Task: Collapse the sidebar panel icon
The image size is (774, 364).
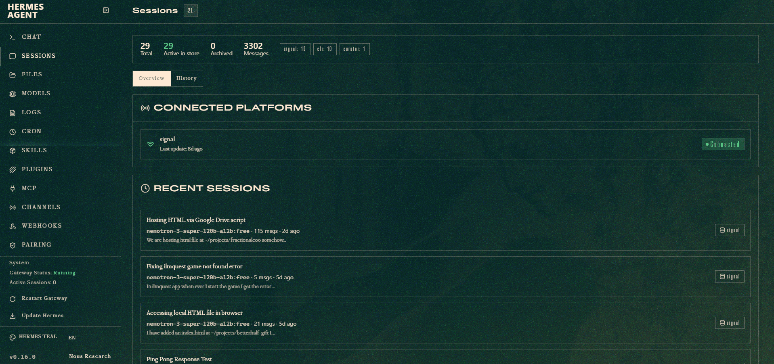Action: click(106, 10)
